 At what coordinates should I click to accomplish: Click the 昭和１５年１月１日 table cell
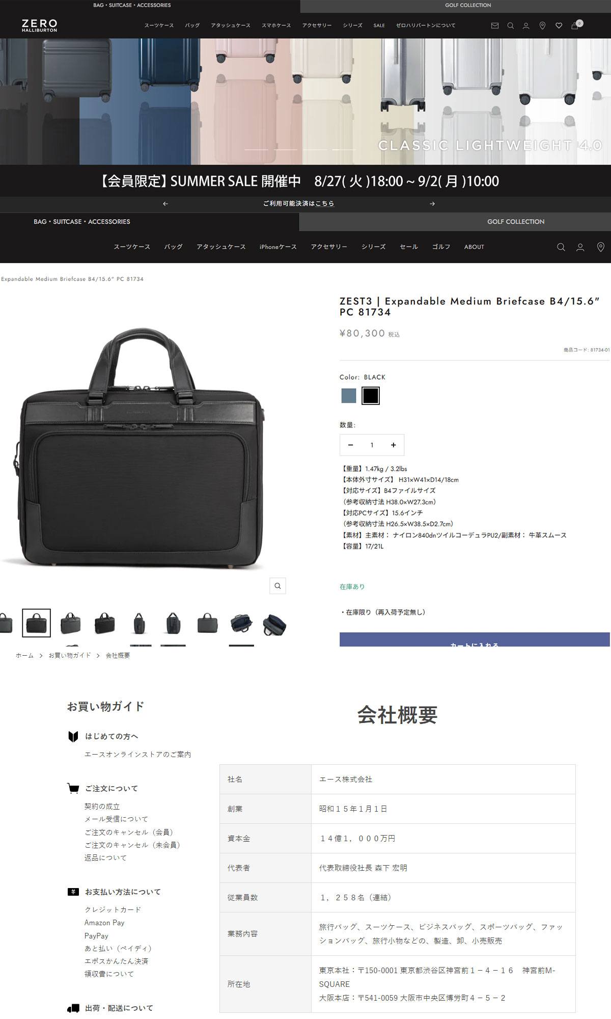pyautogui.click(x=443, y=809)
